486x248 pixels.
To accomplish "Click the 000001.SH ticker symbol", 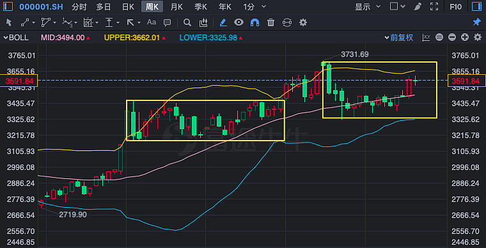I will coord(41,6).
